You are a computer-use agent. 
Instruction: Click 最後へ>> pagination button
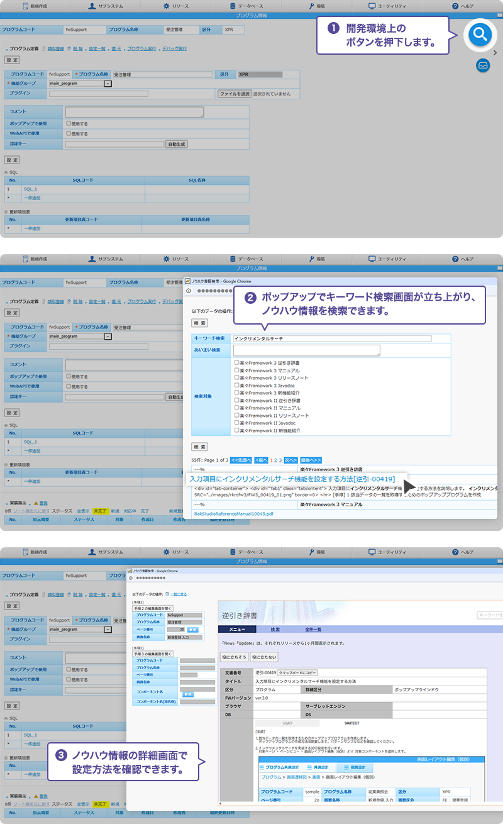[x=311, y=460]
